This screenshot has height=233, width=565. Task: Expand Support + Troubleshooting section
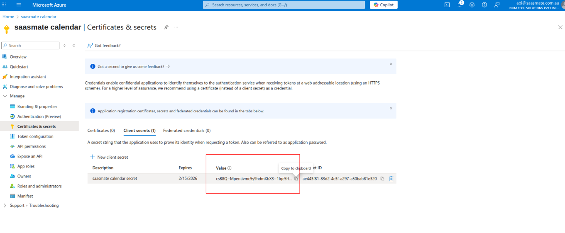click(x=5, y=206)
